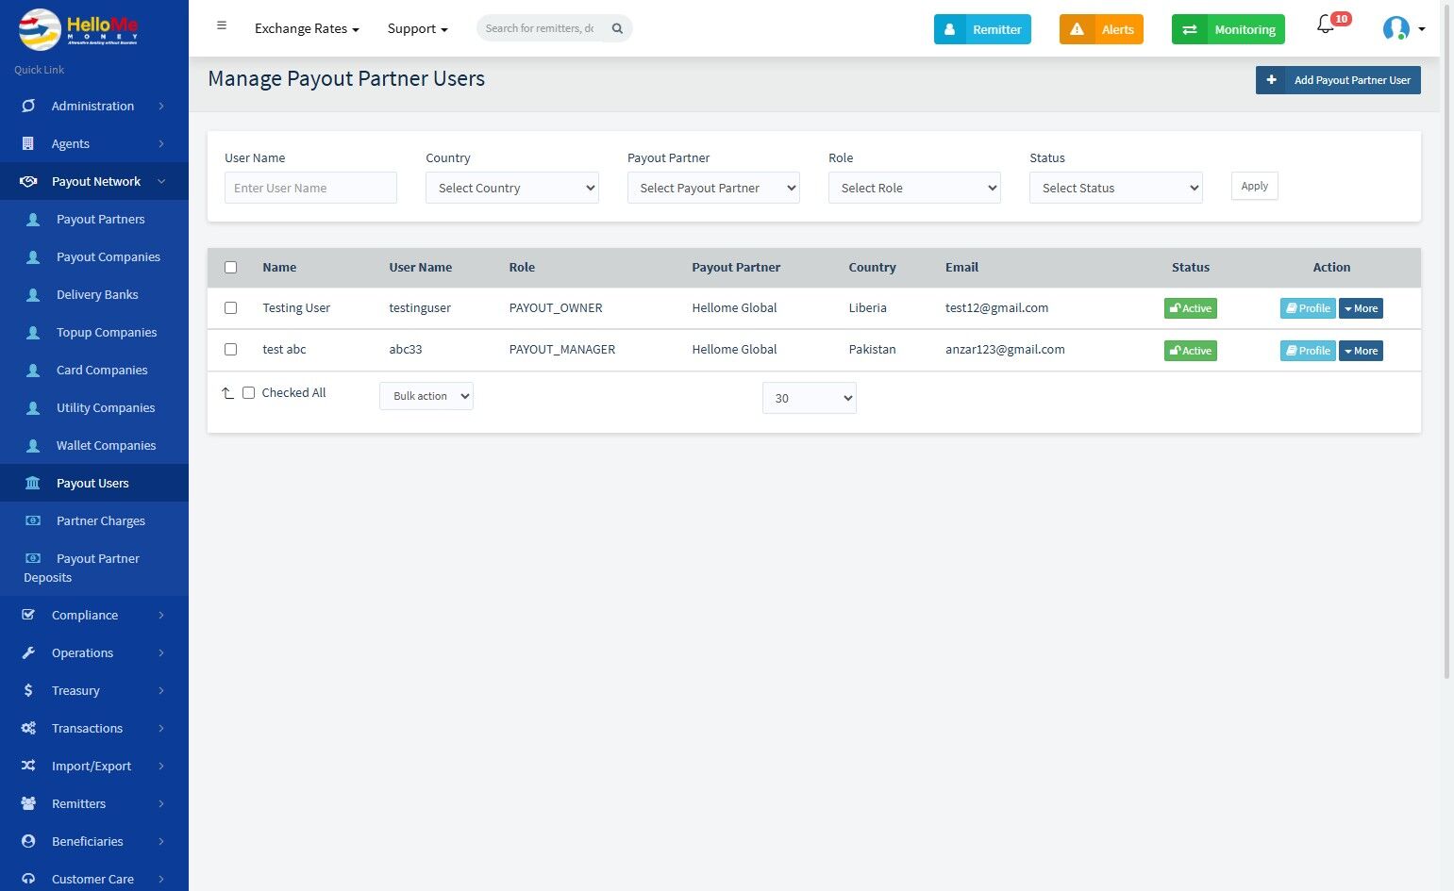Click the Treasury dollar icon

(28, 690)
